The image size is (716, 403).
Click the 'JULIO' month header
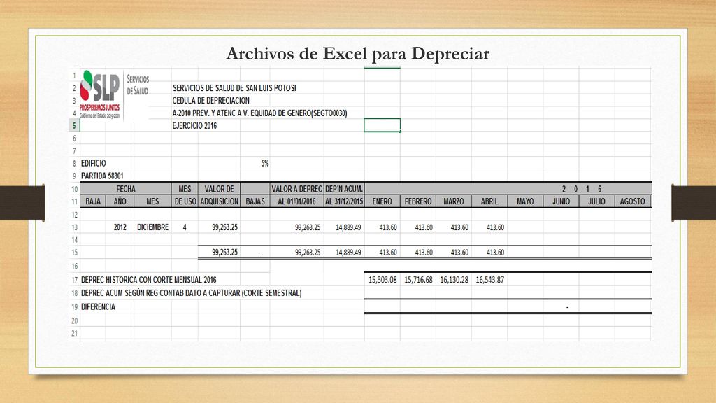coord(596,201)
